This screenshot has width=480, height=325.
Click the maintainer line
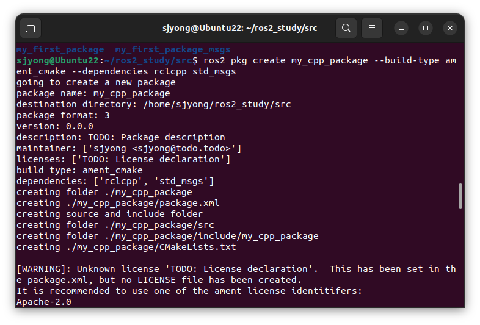[x=129, y=149]
